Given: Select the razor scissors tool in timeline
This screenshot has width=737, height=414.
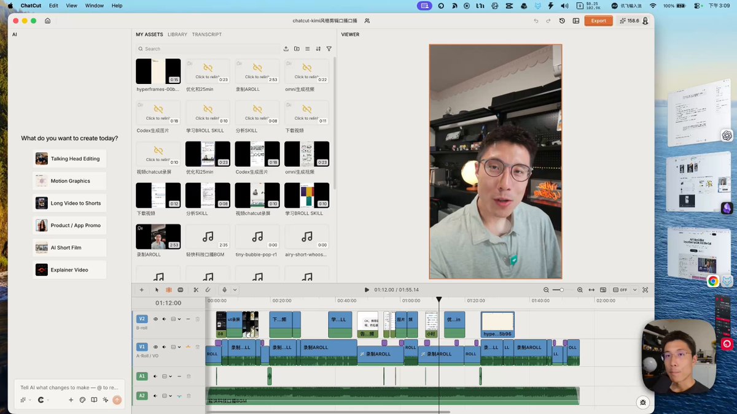Looking at the screenshot, I should coord(196,289).
